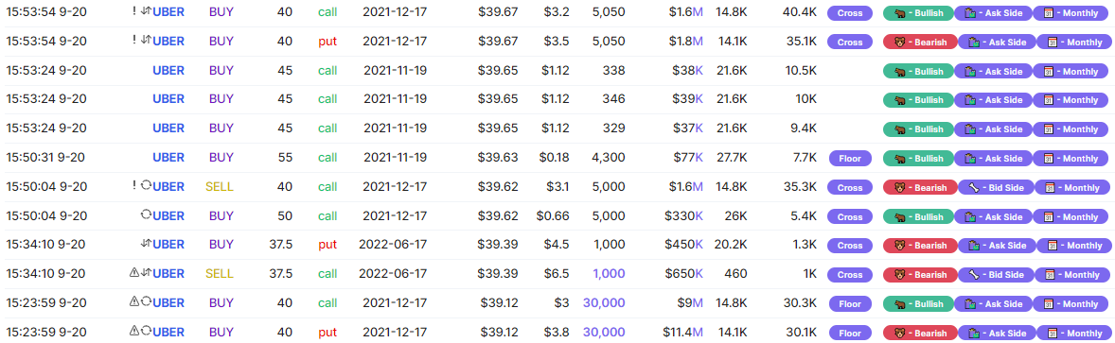1115x343 pixels.
Task: Click exclamation icon on top $1.6M 15:53:54 call row
Action: point(134,11)
